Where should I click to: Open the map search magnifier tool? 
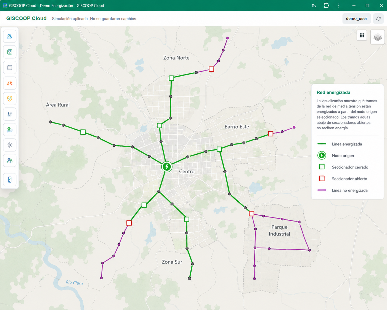[x=10, y=36]
